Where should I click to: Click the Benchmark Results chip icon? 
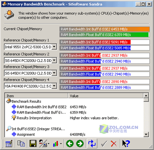tap(9, 101)
